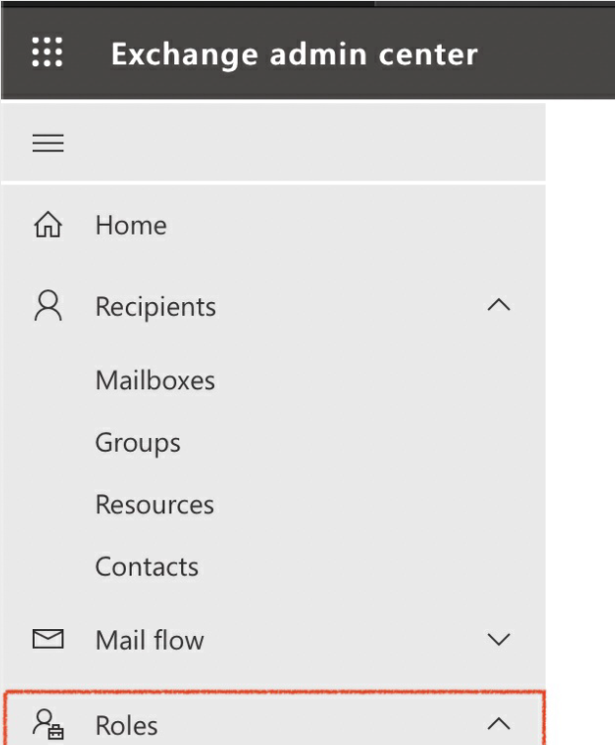
Task: Go to the Resources page
Action: (154, 504)
